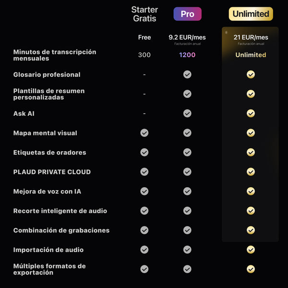Image resolution: width=288 pixels, height=288 pixels.
Task: Click Pro checkmark for Etiquetas de oradores
Action: coord(187,152)
